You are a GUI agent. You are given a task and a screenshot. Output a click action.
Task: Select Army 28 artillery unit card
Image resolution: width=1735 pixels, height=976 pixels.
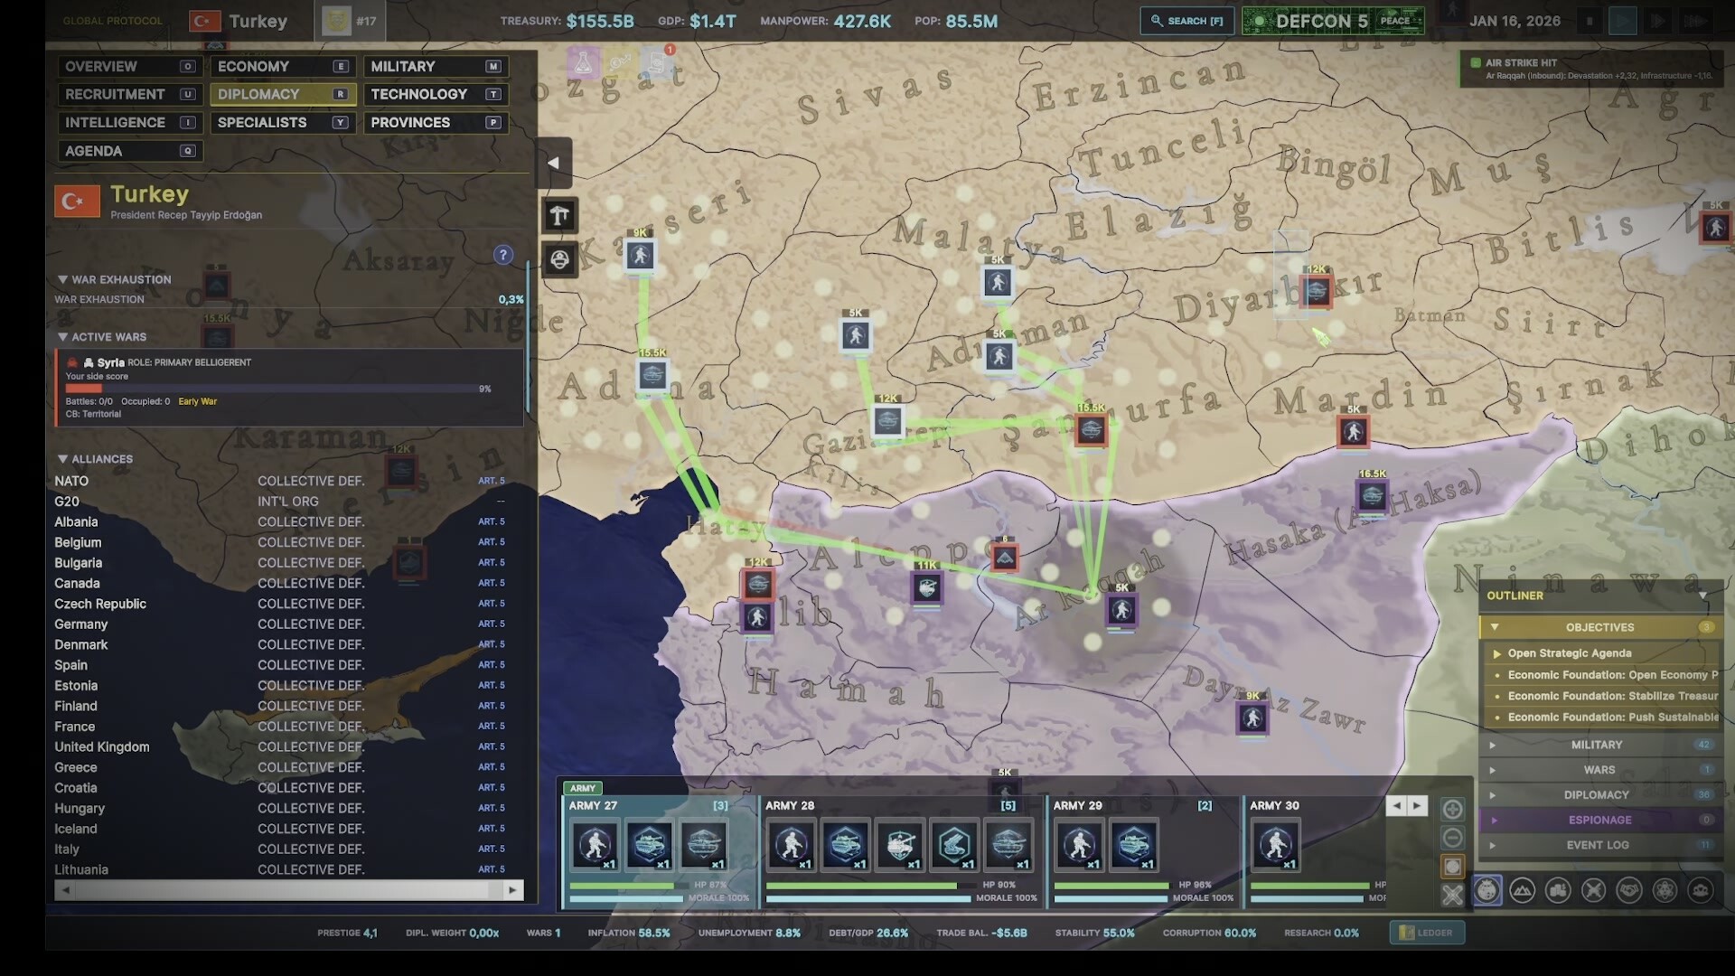(x=900, y=846)
